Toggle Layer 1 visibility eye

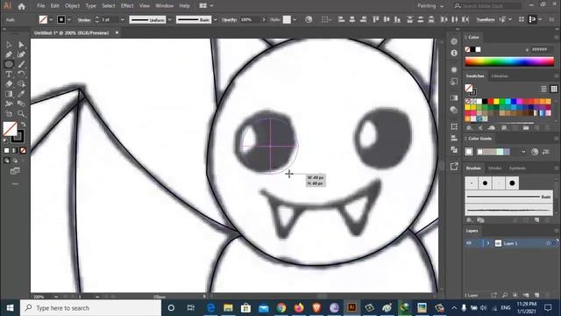(469, 243)
